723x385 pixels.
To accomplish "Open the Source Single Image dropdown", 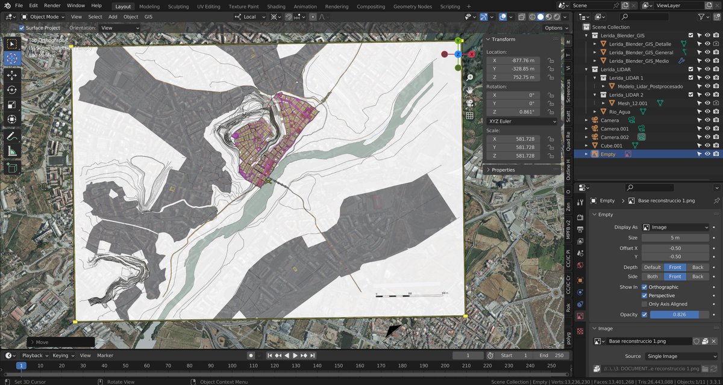I will point(680,356).
